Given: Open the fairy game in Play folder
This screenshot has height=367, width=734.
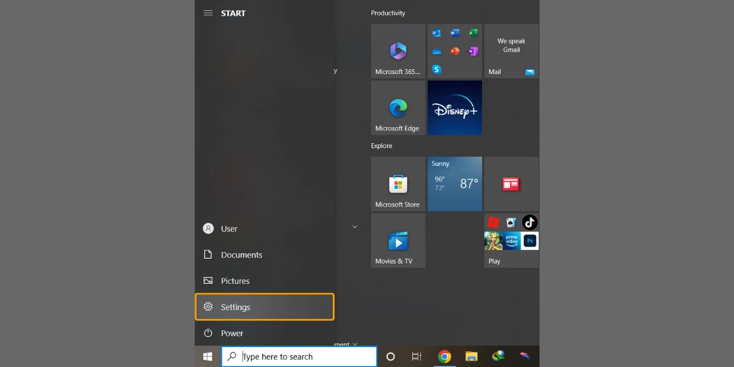Looking at the screenshot, I should tap(493, 240).
